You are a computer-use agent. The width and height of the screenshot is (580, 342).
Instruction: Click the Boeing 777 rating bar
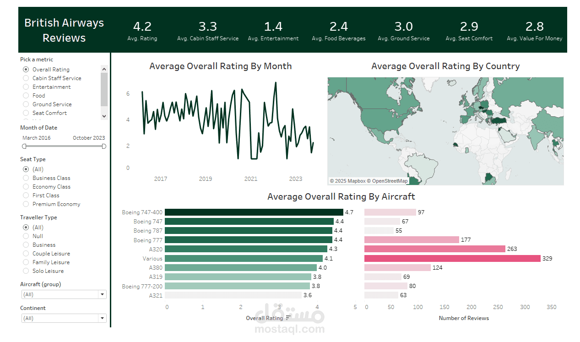tap(249, 240)
